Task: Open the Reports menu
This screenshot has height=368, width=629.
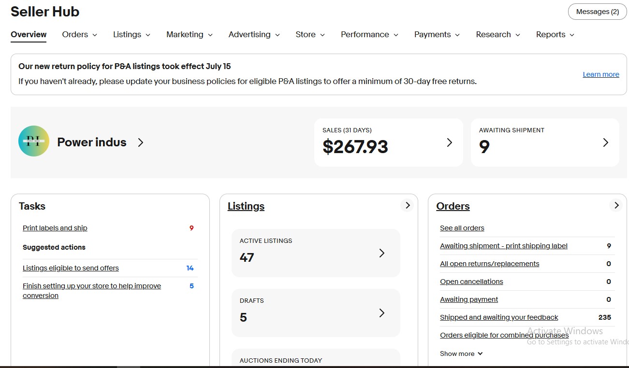Action: point(555,35)
